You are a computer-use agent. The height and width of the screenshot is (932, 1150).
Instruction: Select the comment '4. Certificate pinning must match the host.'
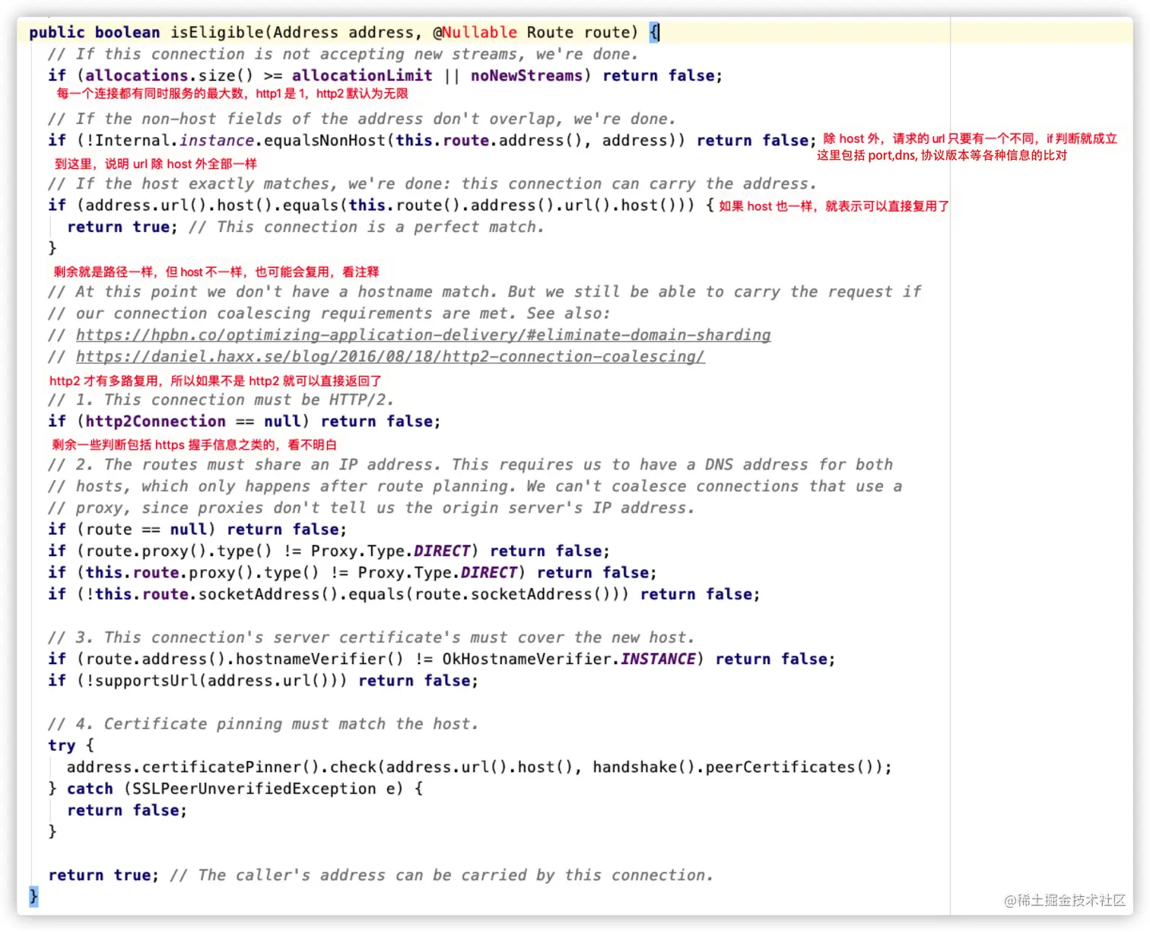tap(263, 724)
